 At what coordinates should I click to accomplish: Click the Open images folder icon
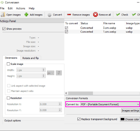[3, 15]
